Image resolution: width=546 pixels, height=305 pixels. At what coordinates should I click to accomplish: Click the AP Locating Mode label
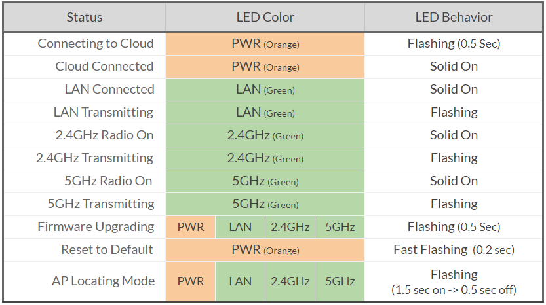click(103, 281)
